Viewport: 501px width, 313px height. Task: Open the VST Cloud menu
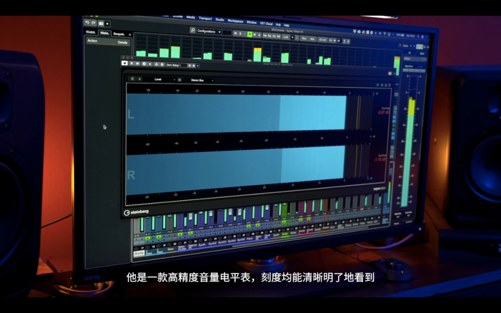[266, 24]
